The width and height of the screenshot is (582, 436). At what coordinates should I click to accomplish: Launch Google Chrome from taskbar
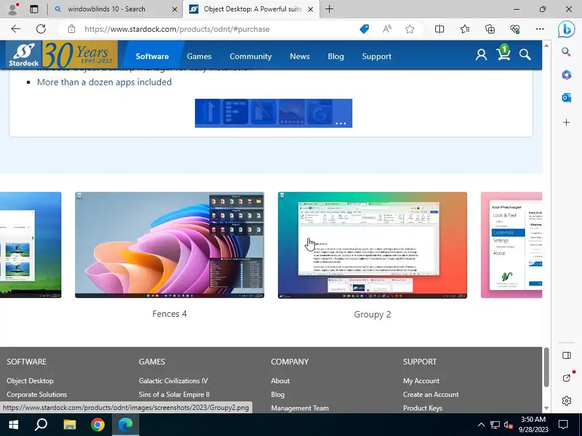(98, 425)
